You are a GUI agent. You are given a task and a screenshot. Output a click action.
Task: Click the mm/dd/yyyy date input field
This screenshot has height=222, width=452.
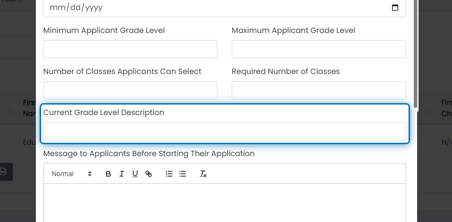click(x=225, y=8)
